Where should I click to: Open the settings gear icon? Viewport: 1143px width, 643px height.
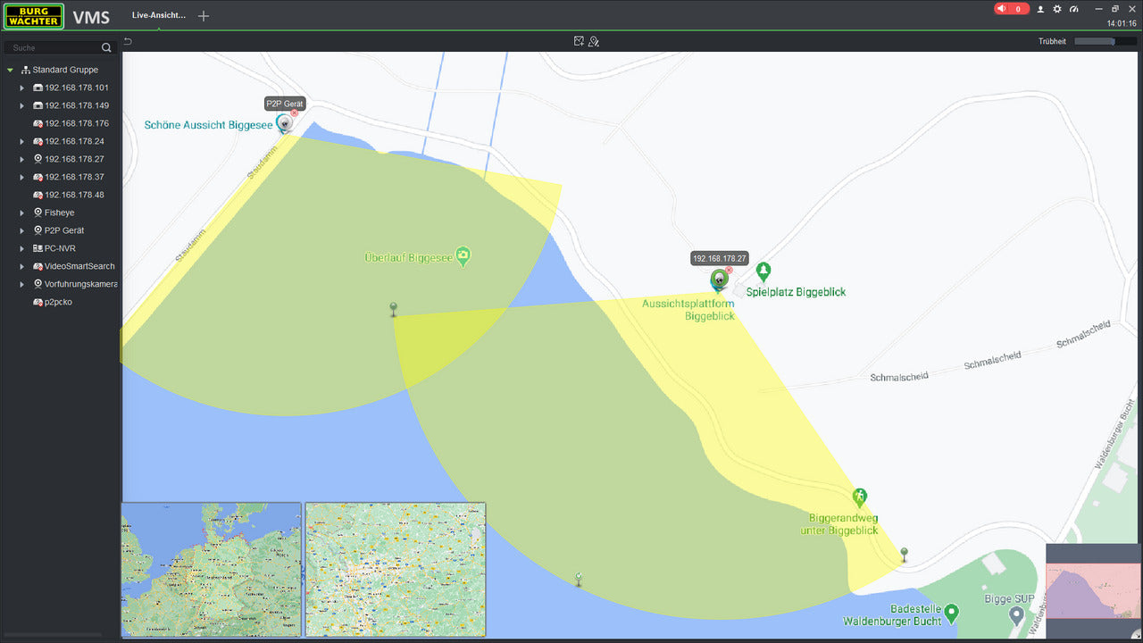(x=1057, y=9)
